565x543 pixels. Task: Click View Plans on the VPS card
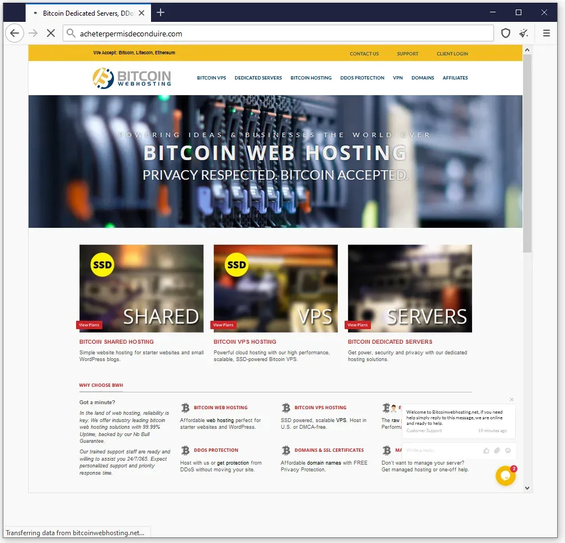(223, 325)
